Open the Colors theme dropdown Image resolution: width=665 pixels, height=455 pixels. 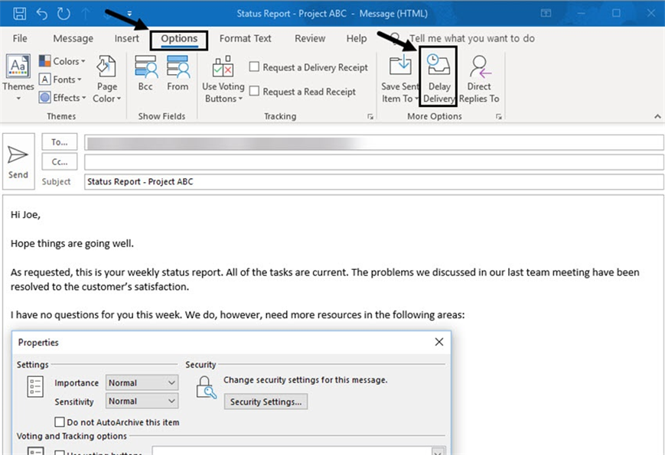tap(62, 61)
